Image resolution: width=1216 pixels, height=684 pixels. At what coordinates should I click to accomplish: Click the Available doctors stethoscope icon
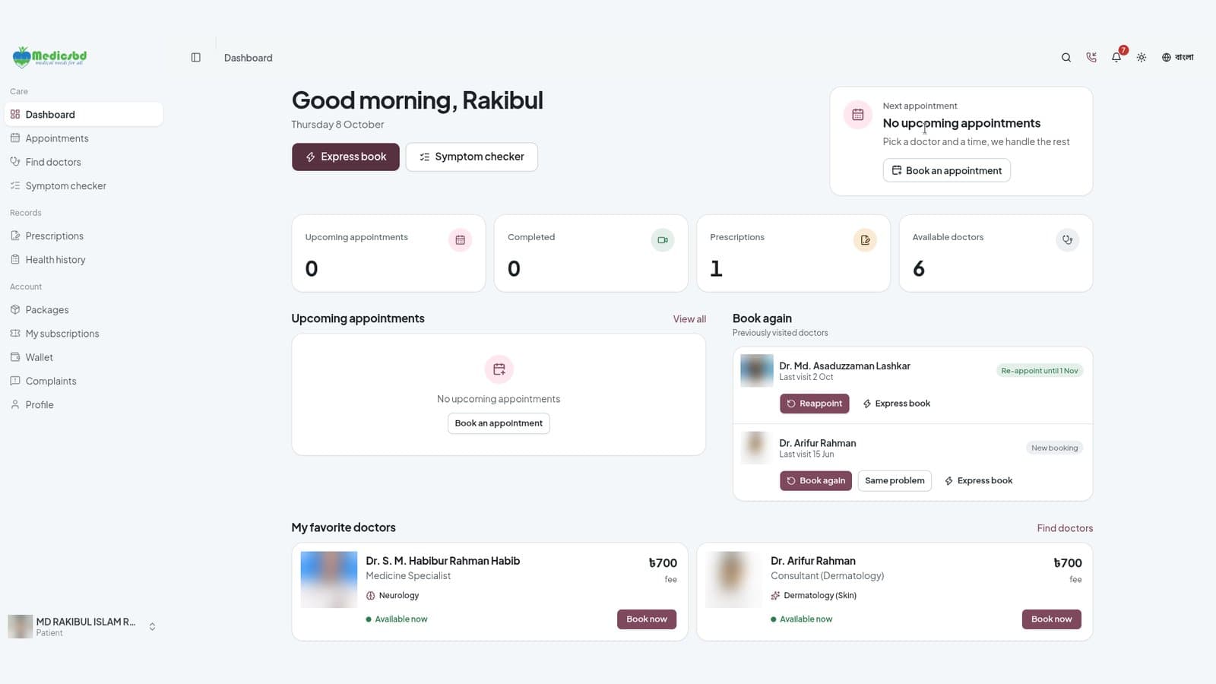pyautogui.click(x=1067, y=240)
